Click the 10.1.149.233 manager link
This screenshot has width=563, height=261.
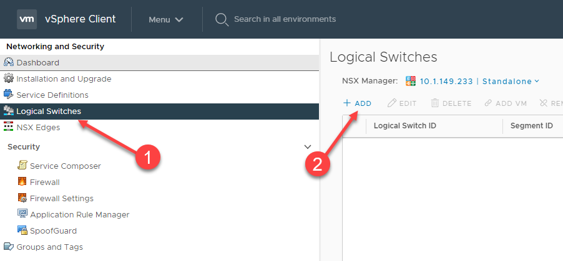446,81
